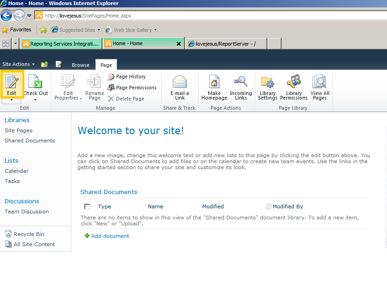Open the Lists heading link
The image size is (387, 283).
pyautogui.click(x=12, y=160)
